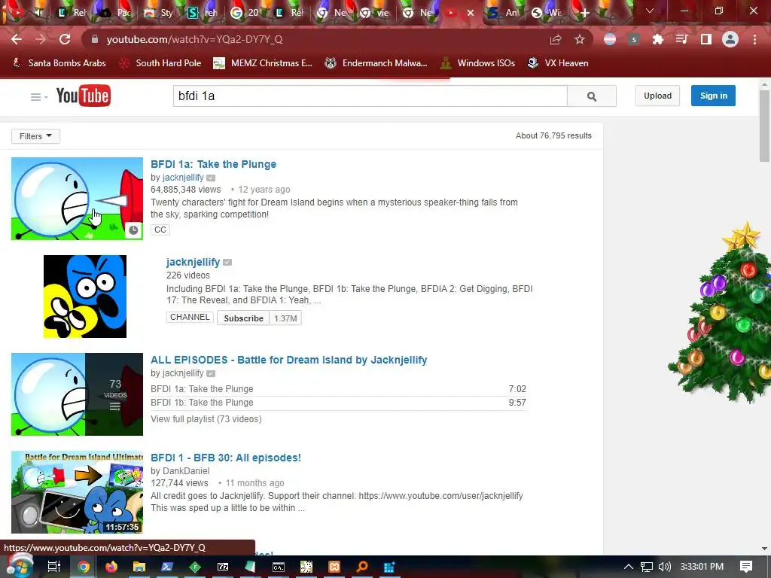Click 'View full playlist (73 videos)'
Screen dimensions: 771x578
pos(206,418)
